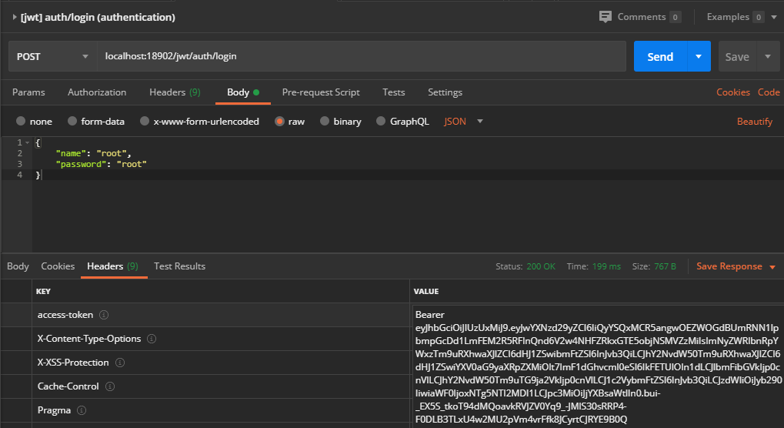Select the binary body type
This screenshot has height=428, width=784.
pos(325,121)
